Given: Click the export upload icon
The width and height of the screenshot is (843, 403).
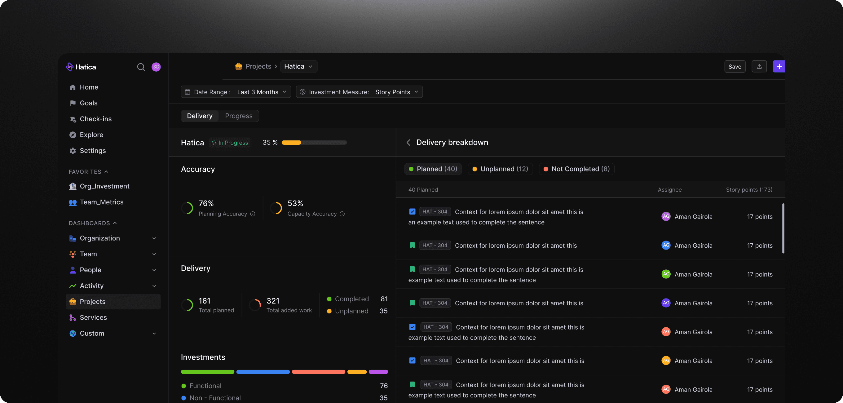Looking at the screenshot, I should click(x=759, y=66).
